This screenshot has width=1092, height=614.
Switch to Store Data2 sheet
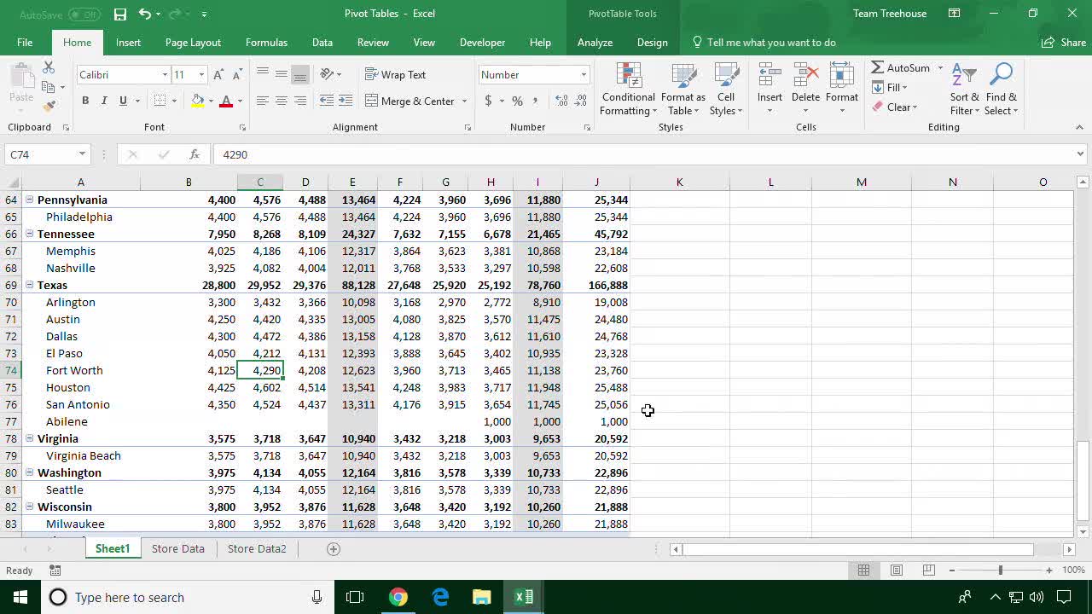point(257,548)
